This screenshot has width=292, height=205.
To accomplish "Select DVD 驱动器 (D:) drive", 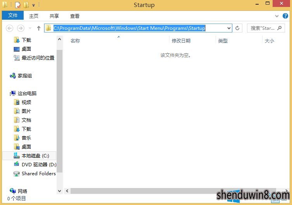I will pos(39,165).
